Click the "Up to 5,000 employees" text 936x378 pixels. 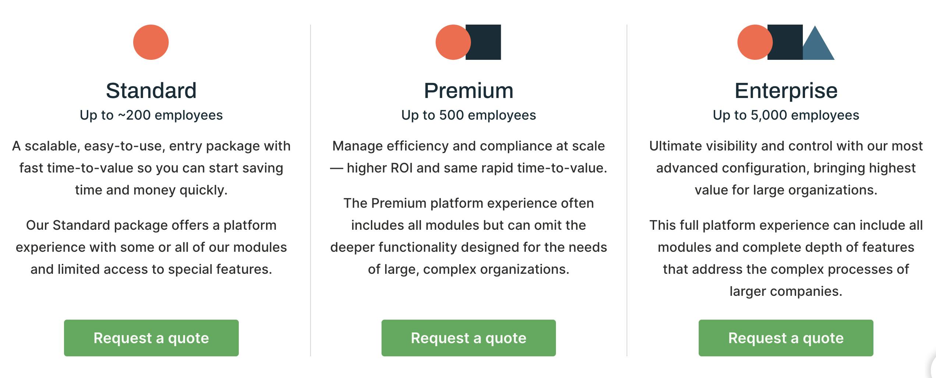coord(786,115)
